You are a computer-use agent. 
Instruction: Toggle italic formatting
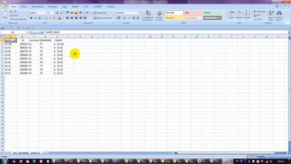point(35,18)
